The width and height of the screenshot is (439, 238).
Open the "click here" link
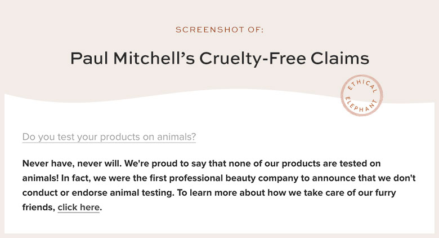pos(78,208)
